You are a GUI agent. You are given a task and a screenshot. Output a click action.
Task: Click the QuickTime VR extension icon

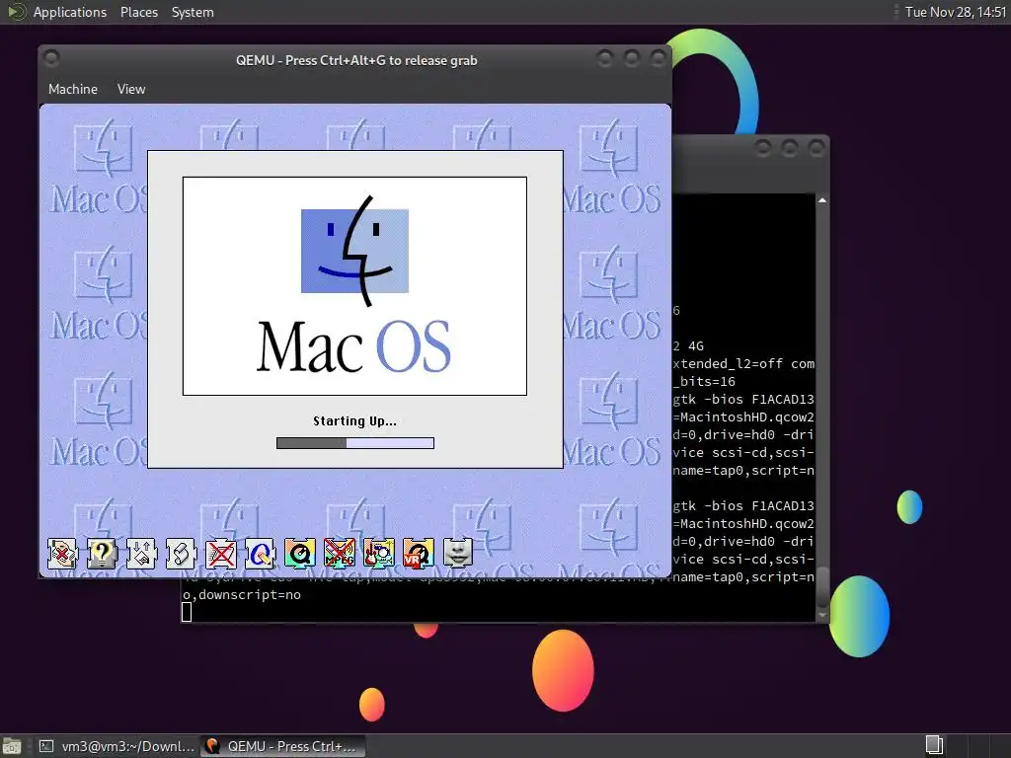pos(418,553)
